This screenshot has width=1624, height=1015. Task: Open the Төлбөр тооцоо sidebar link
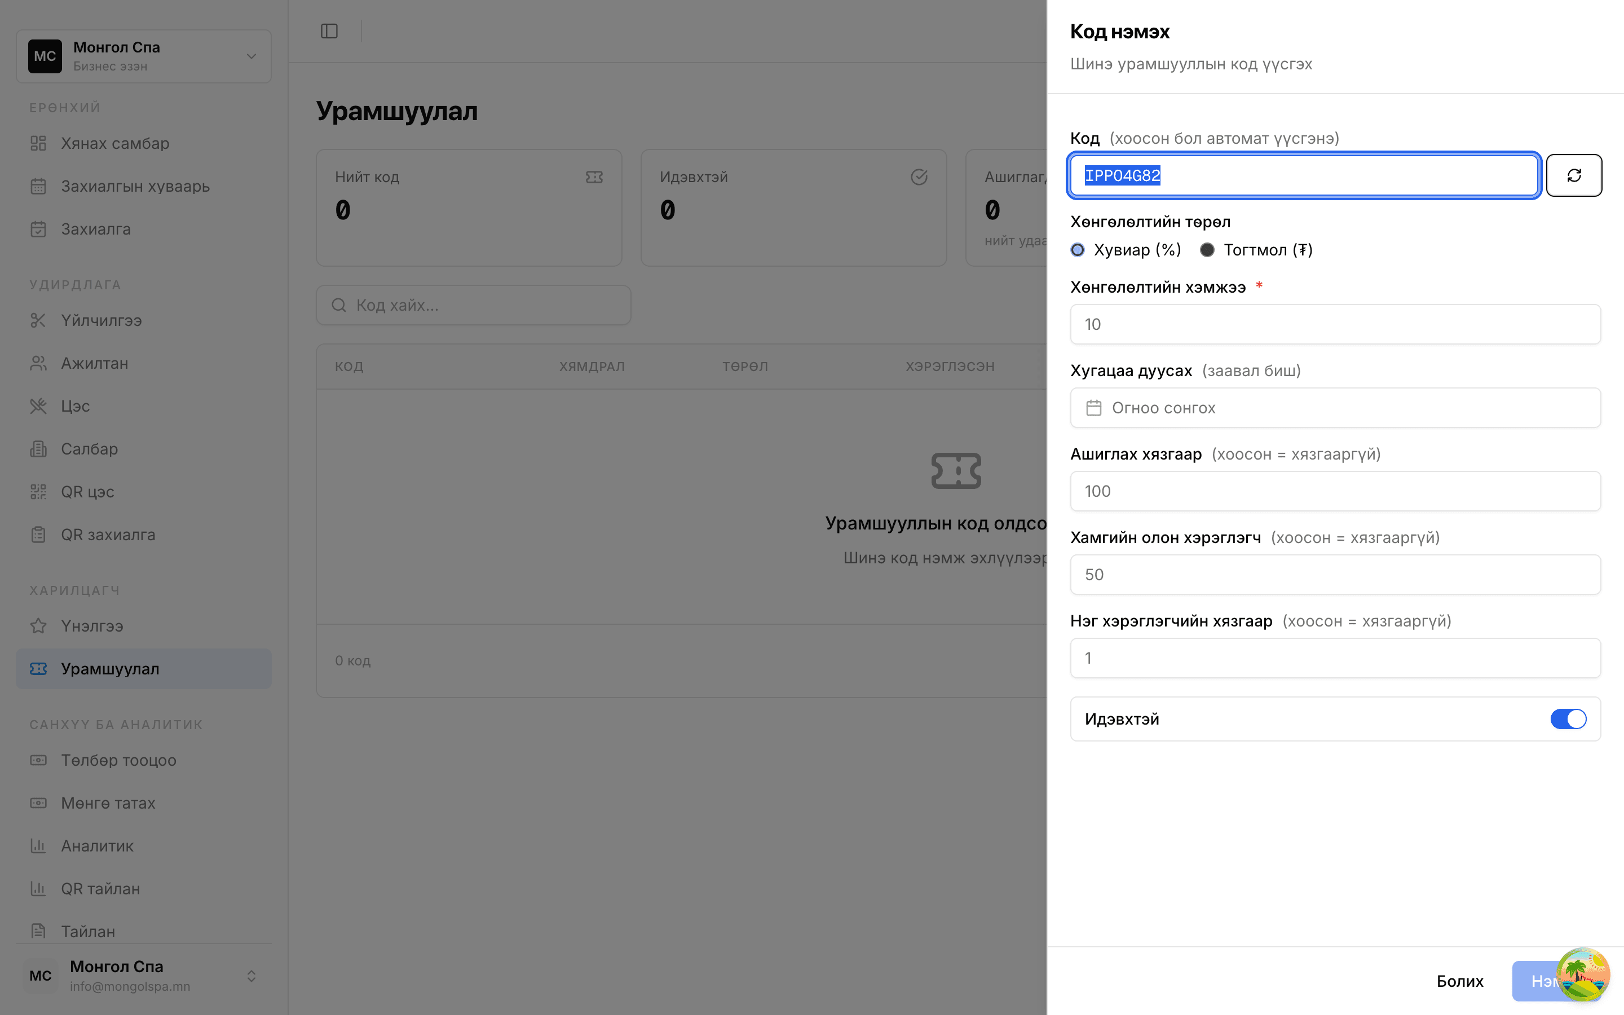144,760
